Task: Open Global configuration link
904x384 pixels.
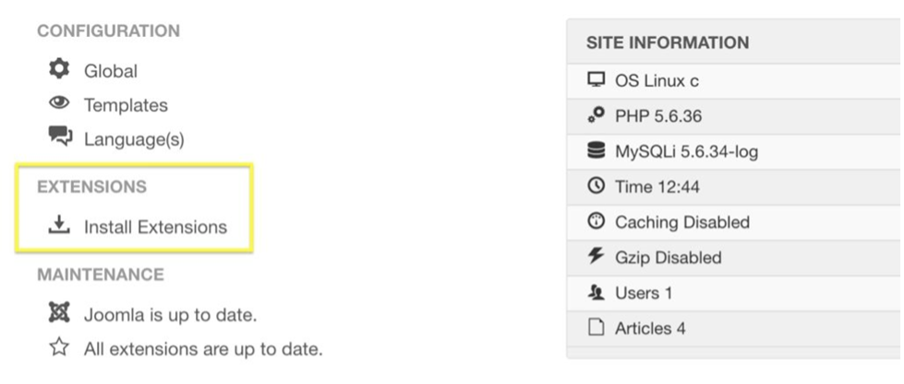Action: (111, 71)
